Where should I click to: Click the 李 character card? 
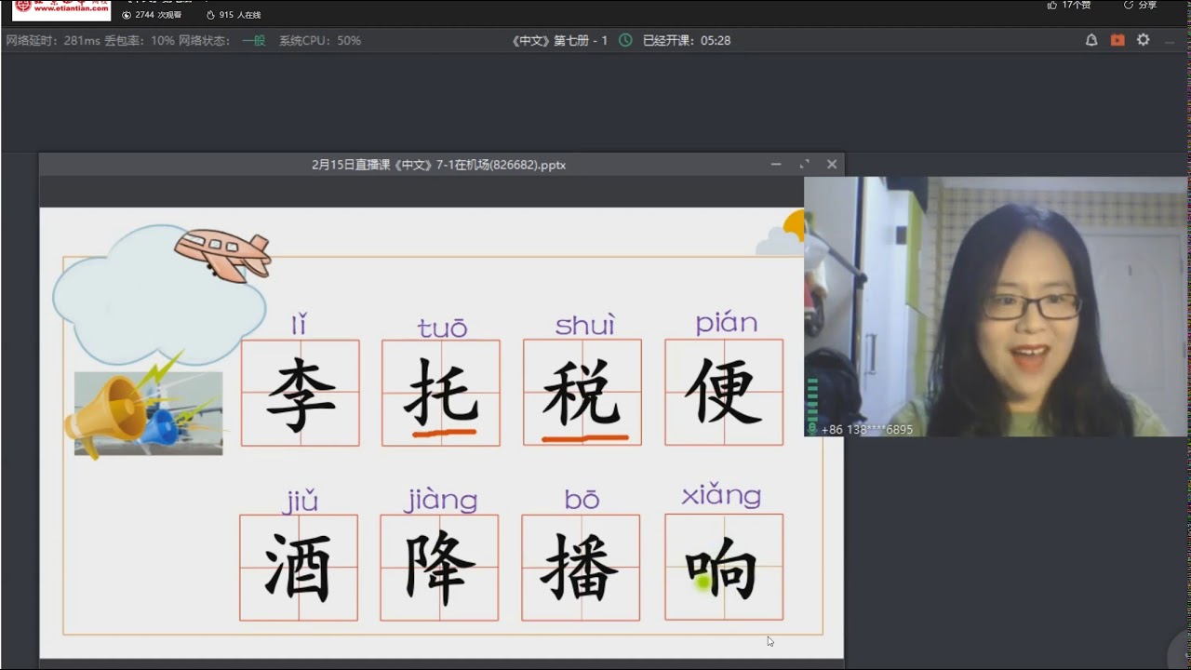tap(301, 393)
